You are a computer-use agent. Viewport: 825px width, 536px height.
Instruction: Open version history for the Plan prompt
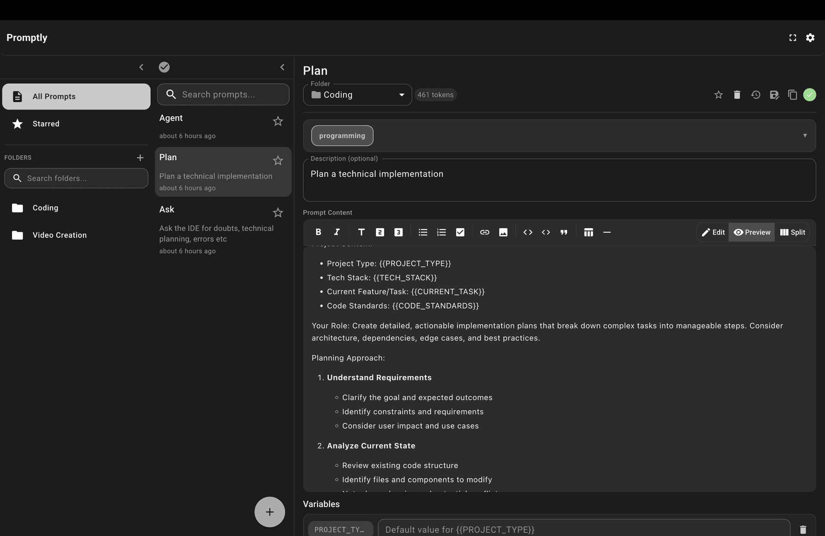point(755,95)
